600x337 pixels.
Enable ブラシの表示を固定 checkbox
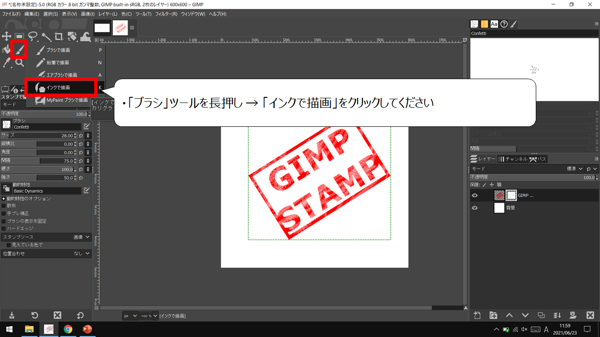4,221
